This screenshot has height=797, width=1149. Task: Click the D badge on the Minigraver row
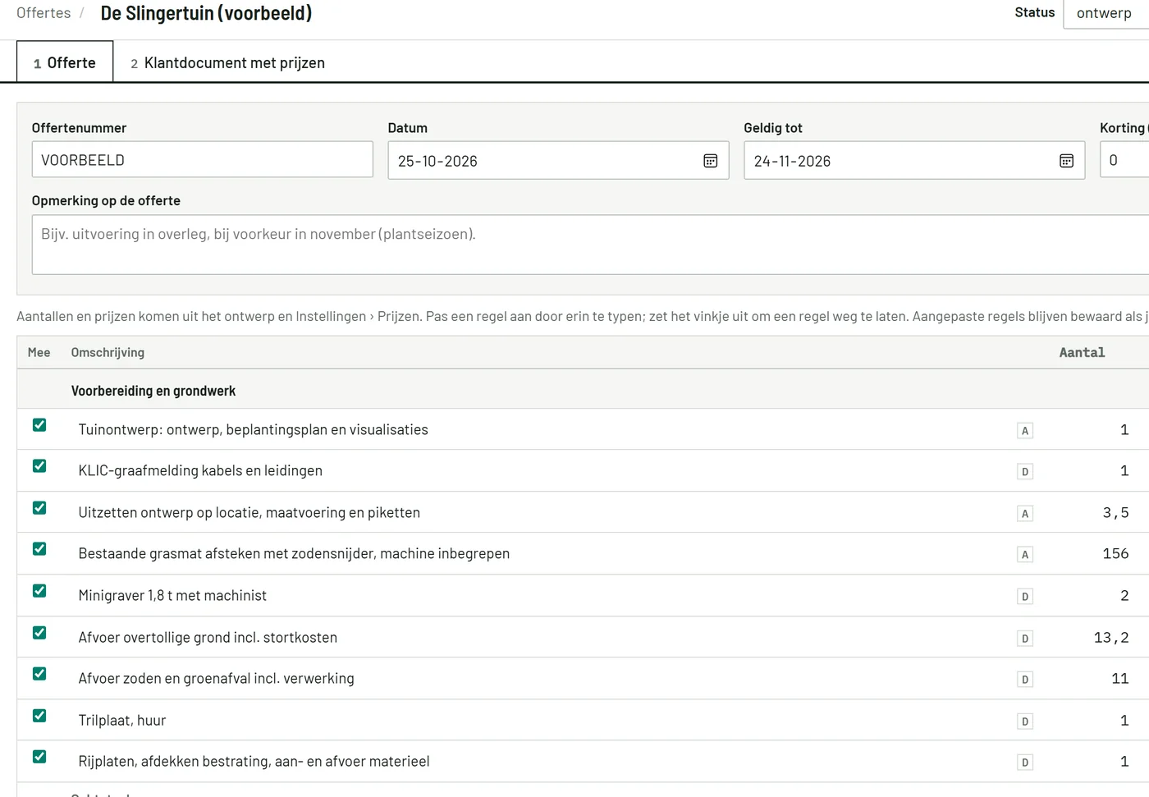coord(1025,597)
